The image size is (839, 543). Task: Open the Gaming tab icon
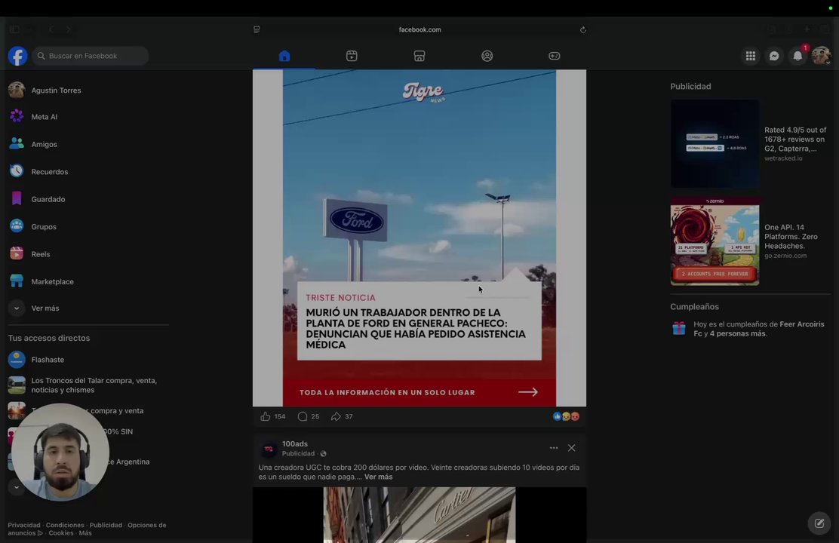[555, 56]
